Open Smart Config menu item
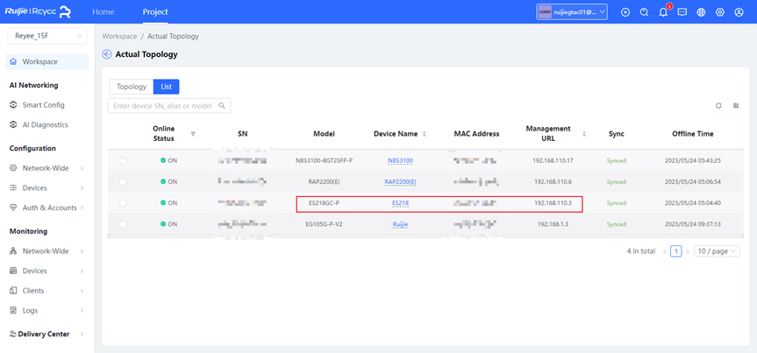The image size is (757, 353). pyautogui.click(x=44, y=104)
